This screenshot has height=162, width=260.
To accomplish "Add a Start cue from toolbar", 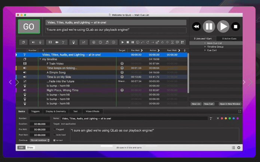I will coord(122,42).
